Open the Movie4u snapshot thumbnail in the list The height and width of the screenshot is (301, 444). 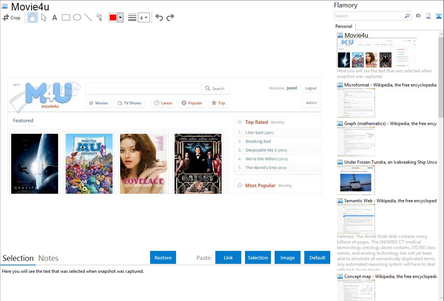tap(377, 53)
